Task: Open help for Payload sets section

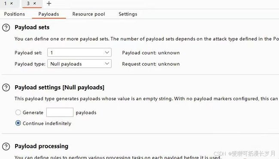Action: tap(6, 28)
